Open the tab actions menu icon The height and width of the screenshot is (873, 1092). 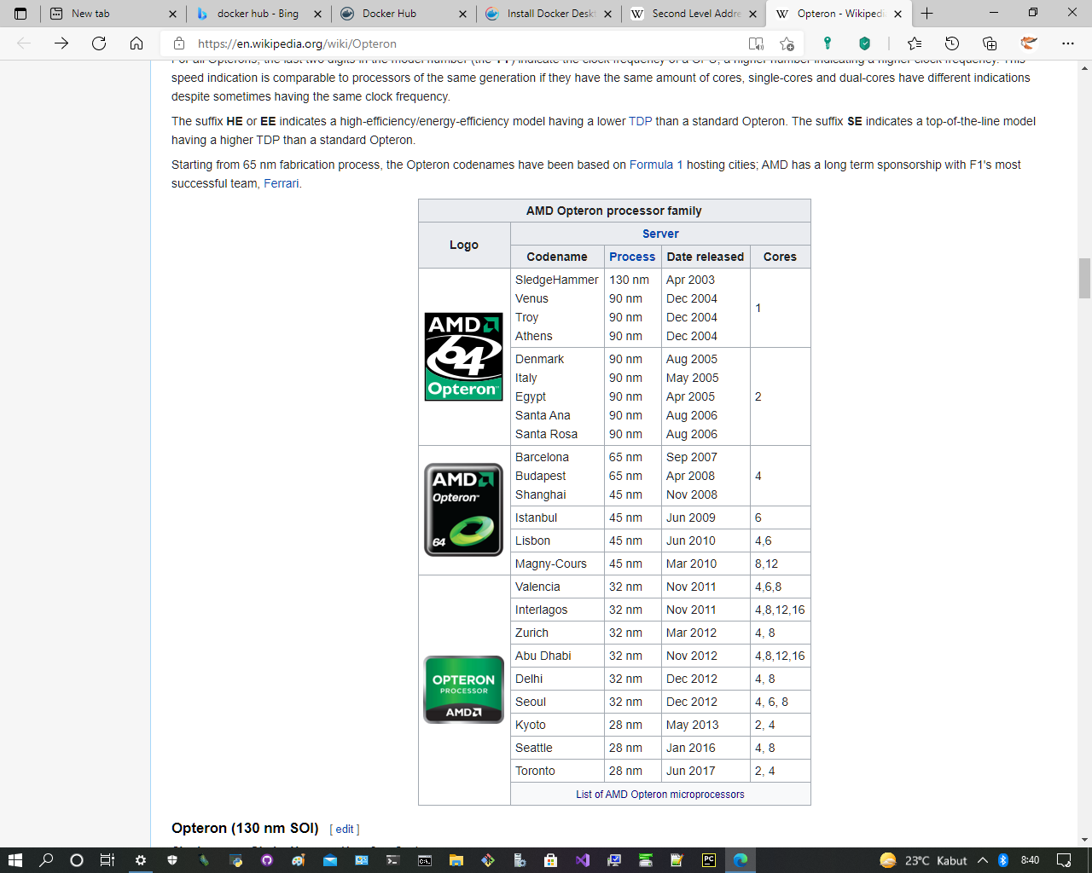pyautogui.click(x=20, y=14)
